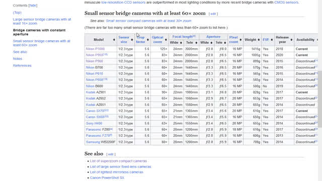The image size is (322, 181).
Task: Sort by Sensor size column arrows
Action: pos(132,40)
